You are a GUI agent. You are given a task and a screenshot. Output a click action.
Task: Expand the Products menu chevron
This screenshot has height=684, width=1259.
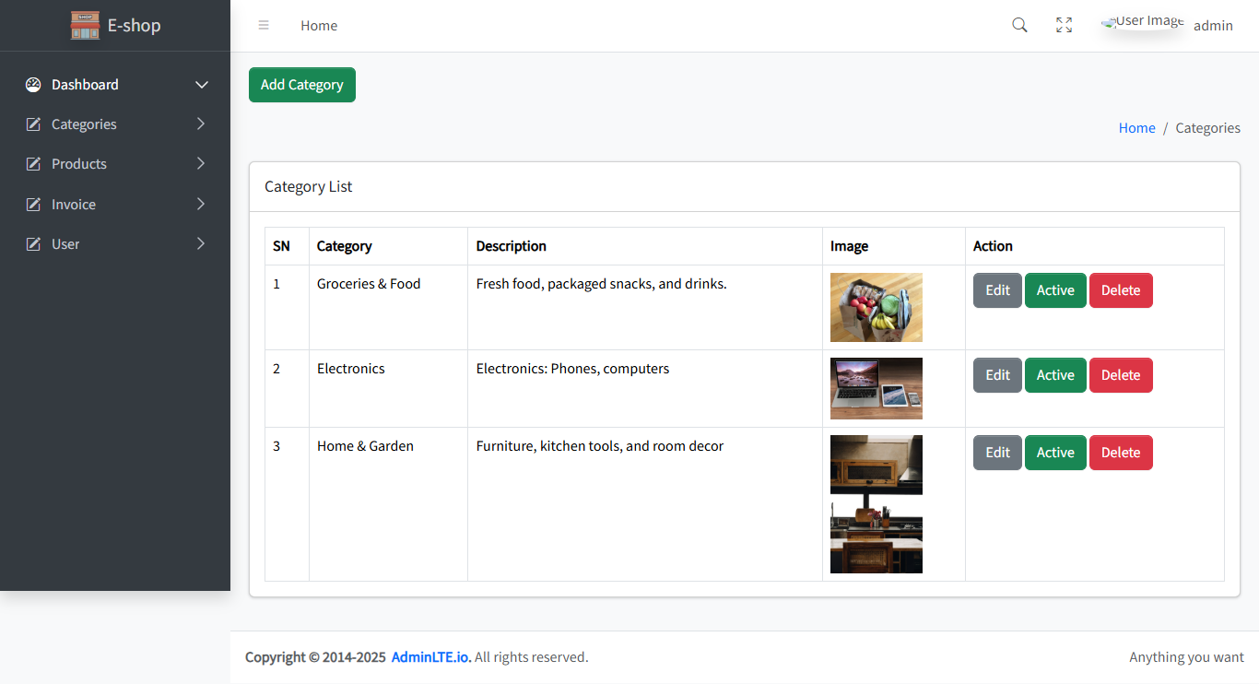pyautogui.click(x=201, y=163)
